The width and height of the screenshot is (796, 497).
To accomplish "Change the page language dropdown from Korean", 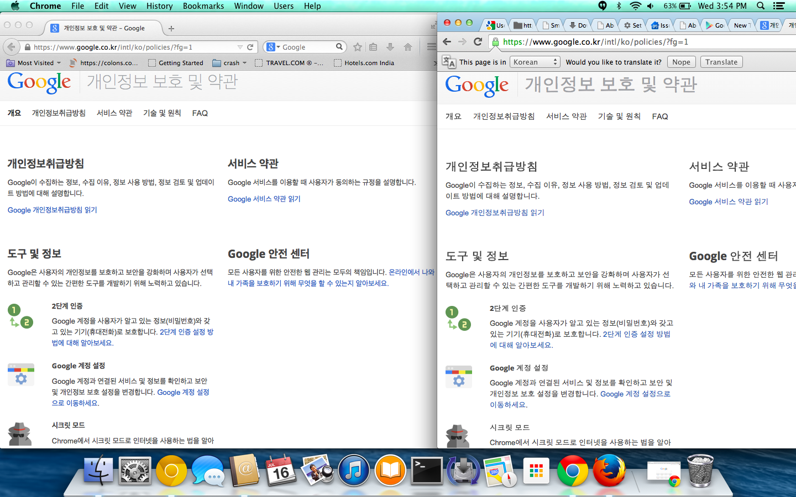I will (535, 62).
